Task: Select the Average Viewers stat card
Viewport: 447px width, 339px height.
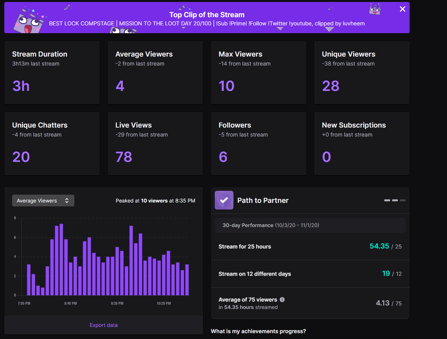Action: [x=155, y=73]
